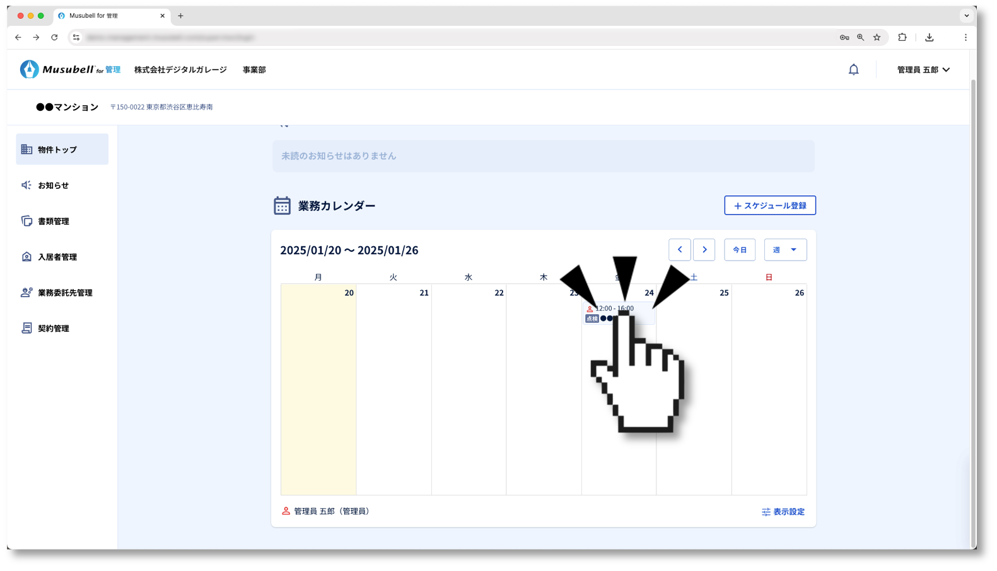Viewport: 997px width, 571px height.
Task: Click the notification bell icon
Action: (x=853, y=70)
